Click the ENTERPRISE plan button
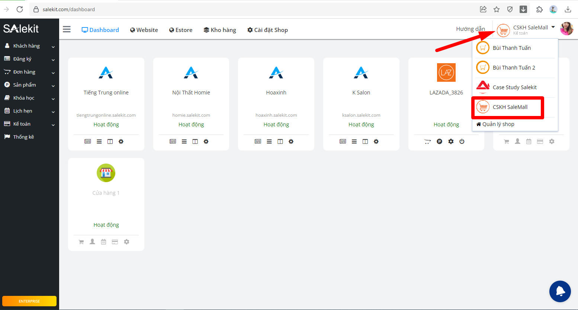Image resolution: width=578 pixels, height=310 pixels. 29,301
